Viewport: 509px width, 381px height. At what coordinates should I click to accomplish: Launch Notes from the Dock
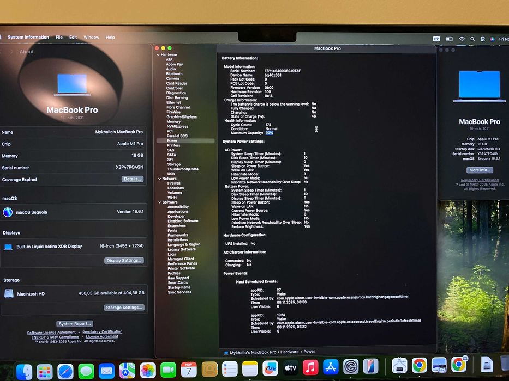(250, 368)
